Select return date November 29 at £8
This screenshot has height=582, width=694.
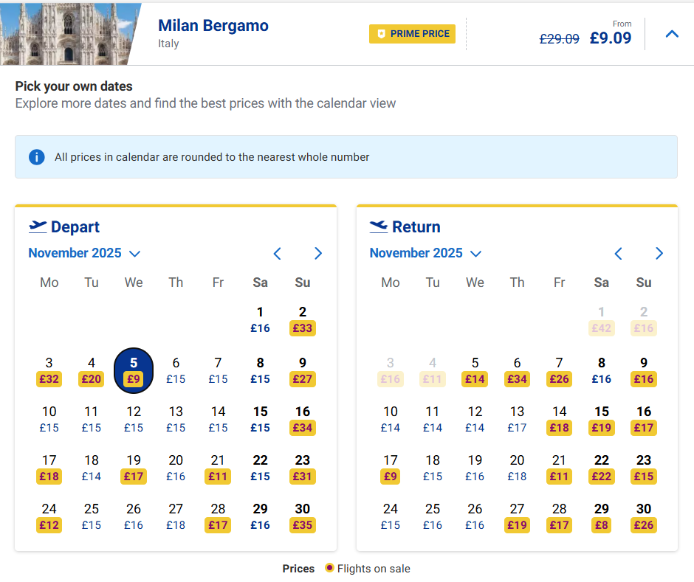coord(602,517)
